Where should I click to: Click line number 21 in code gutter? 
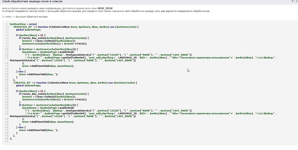click(6, 83)
